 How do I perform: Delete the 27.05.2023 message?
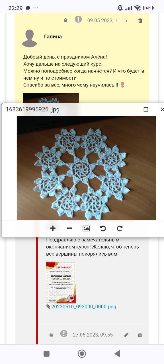[x=140, y=335]
